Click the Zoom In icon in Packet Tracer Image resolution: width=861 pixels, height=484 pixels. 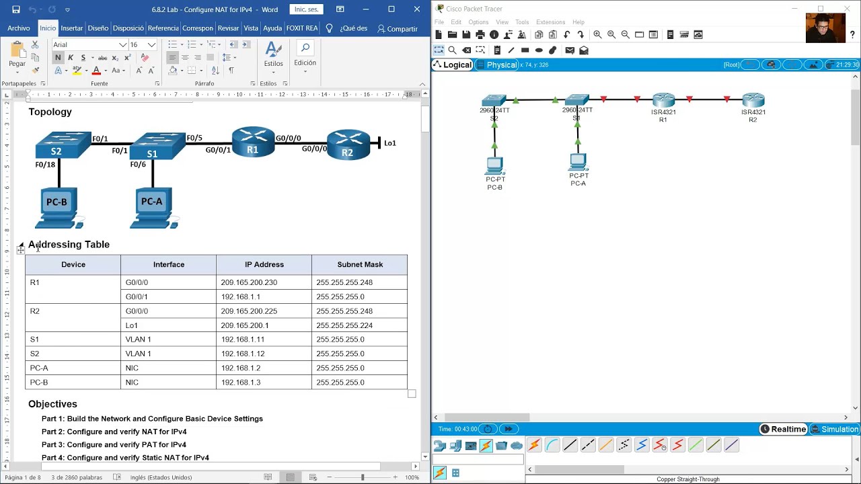[597, 34]
